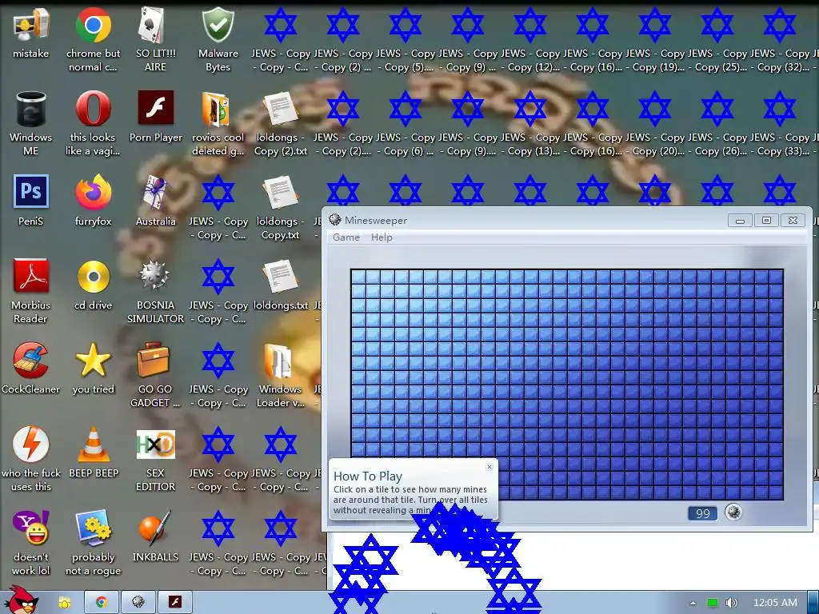Select the 'Windows ME' recycle bin icon
This screenshot has width=819, height=614.
point(31,124)
